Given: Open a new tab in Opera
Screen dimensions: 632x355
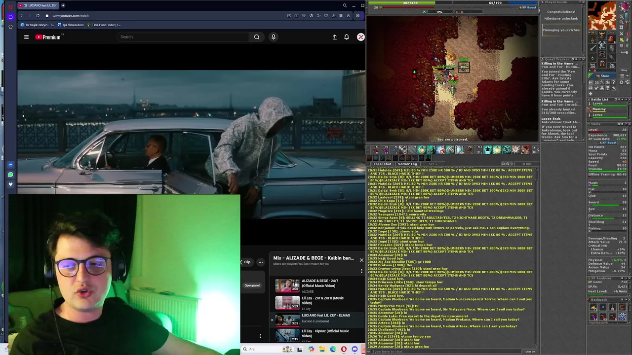Looking at the screenshot, I should [63, 5].
